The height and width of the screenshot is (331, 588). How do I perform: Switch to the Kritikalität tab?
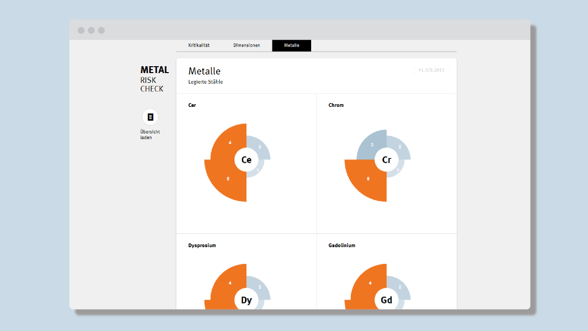[x=199, y=46]
